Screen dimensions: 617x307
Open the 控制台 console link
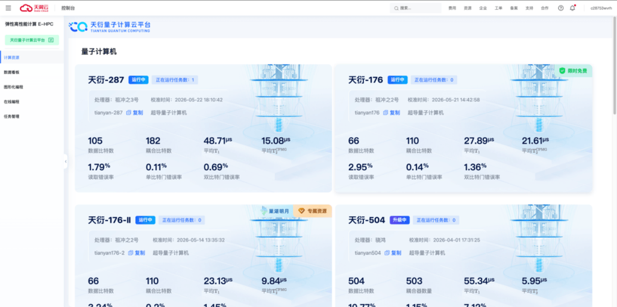(68, 8)
